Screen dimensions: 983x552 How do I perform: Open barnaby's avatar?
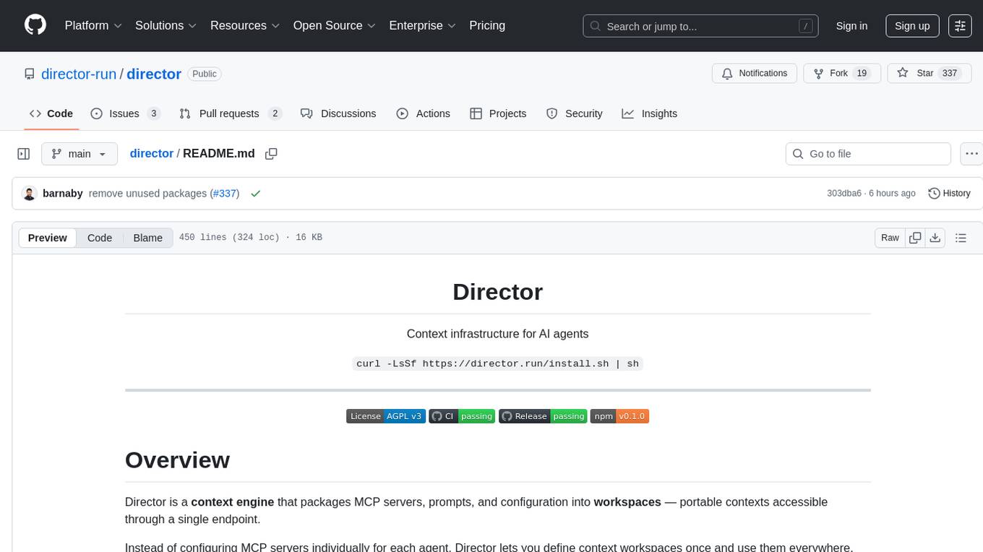coord(30,194)
